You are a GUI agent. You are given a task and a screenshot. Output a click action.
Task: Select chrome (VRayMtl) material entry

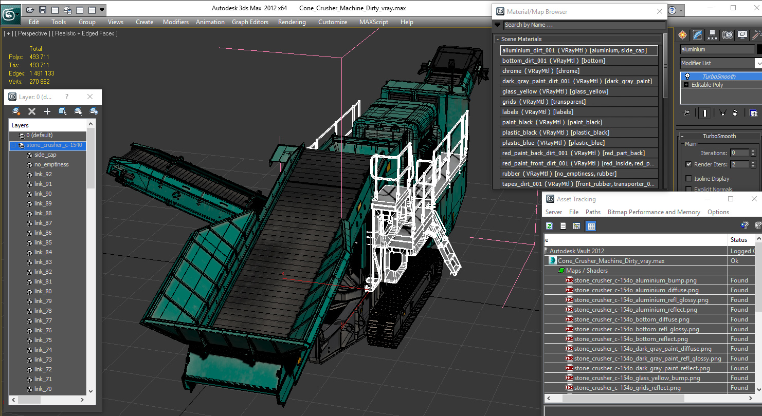[579, 71]
